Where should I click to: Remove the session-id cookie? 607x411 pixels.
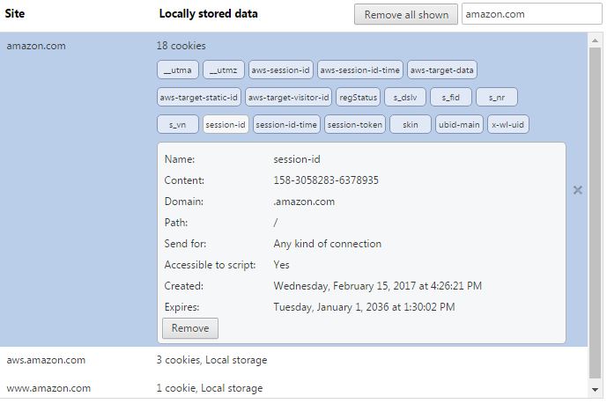[x=190, y=328]
